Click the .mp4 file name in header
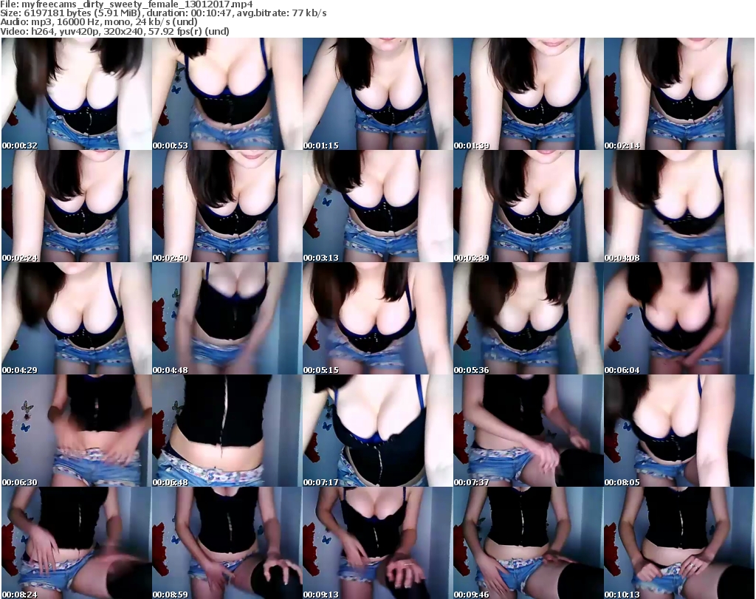This screenshot has height=599, width=756. (137, 4)
